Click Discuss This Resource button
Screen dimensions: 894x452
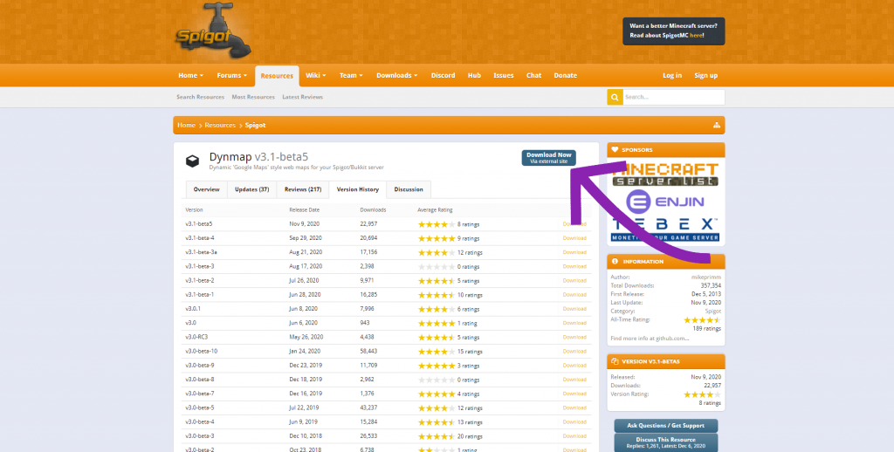665,442
